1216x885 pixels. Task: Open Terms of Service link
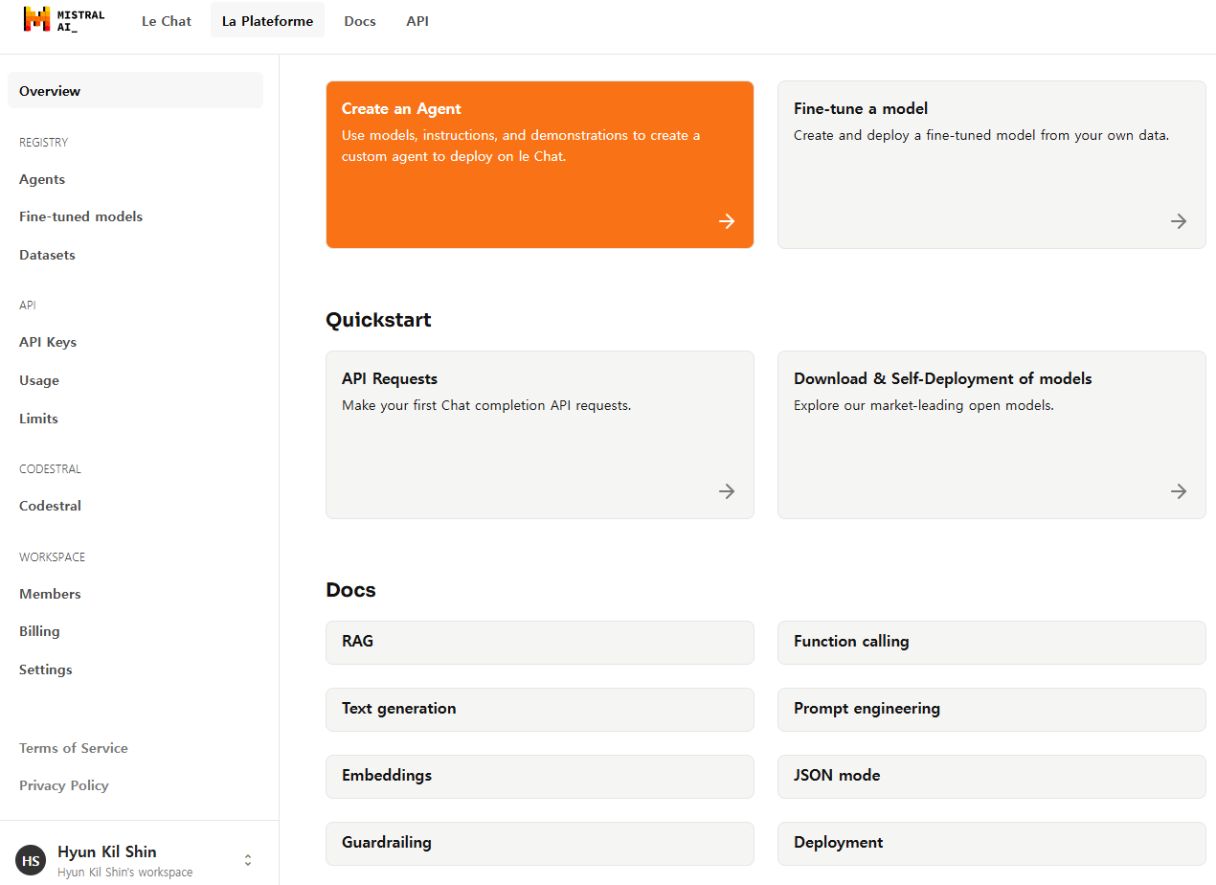coord(74,748)
